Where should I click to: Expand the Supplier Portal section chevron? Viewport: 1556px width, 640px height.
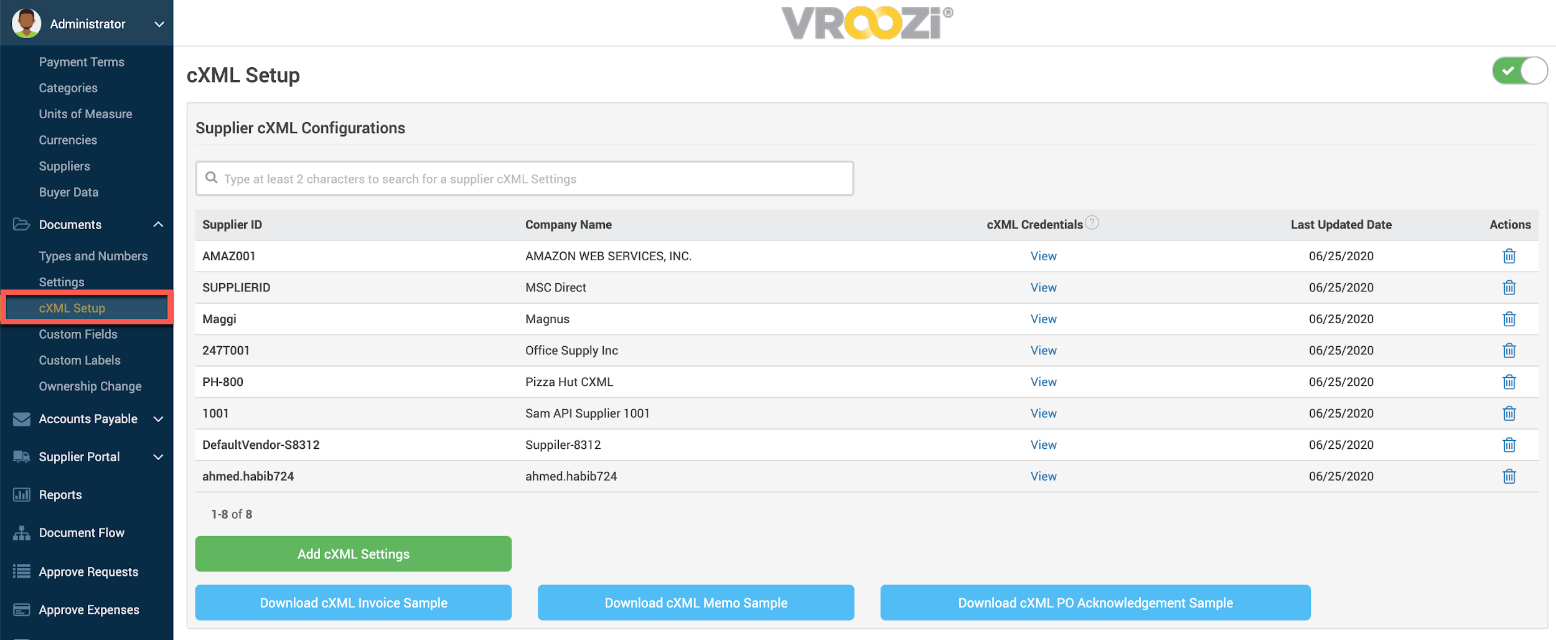pos(159,458)
